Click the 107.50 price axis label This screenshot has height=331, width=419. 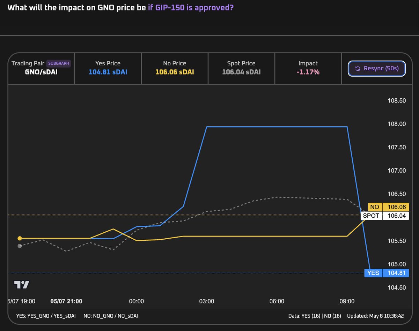tap(397, 147)
